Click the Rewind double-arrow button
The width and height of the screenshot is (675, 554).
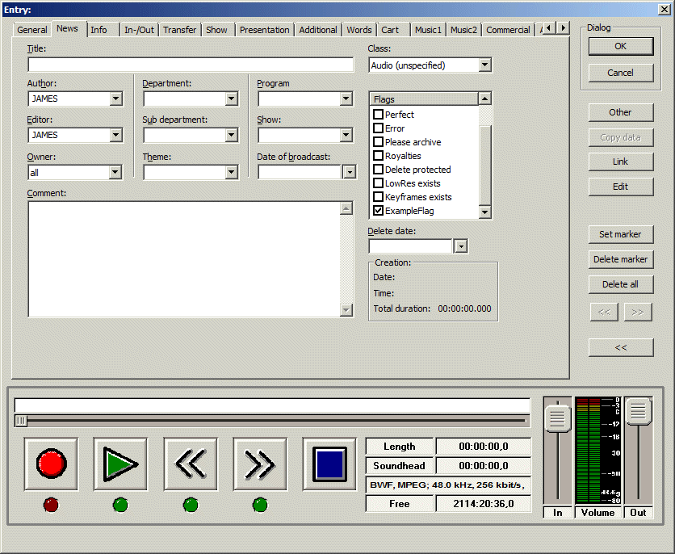(191, 464)
